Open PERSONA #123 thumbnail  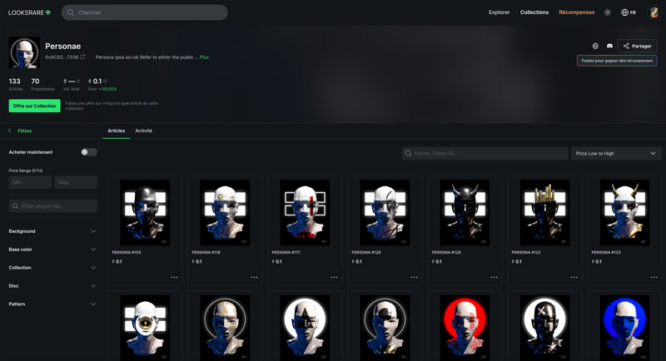625,213
